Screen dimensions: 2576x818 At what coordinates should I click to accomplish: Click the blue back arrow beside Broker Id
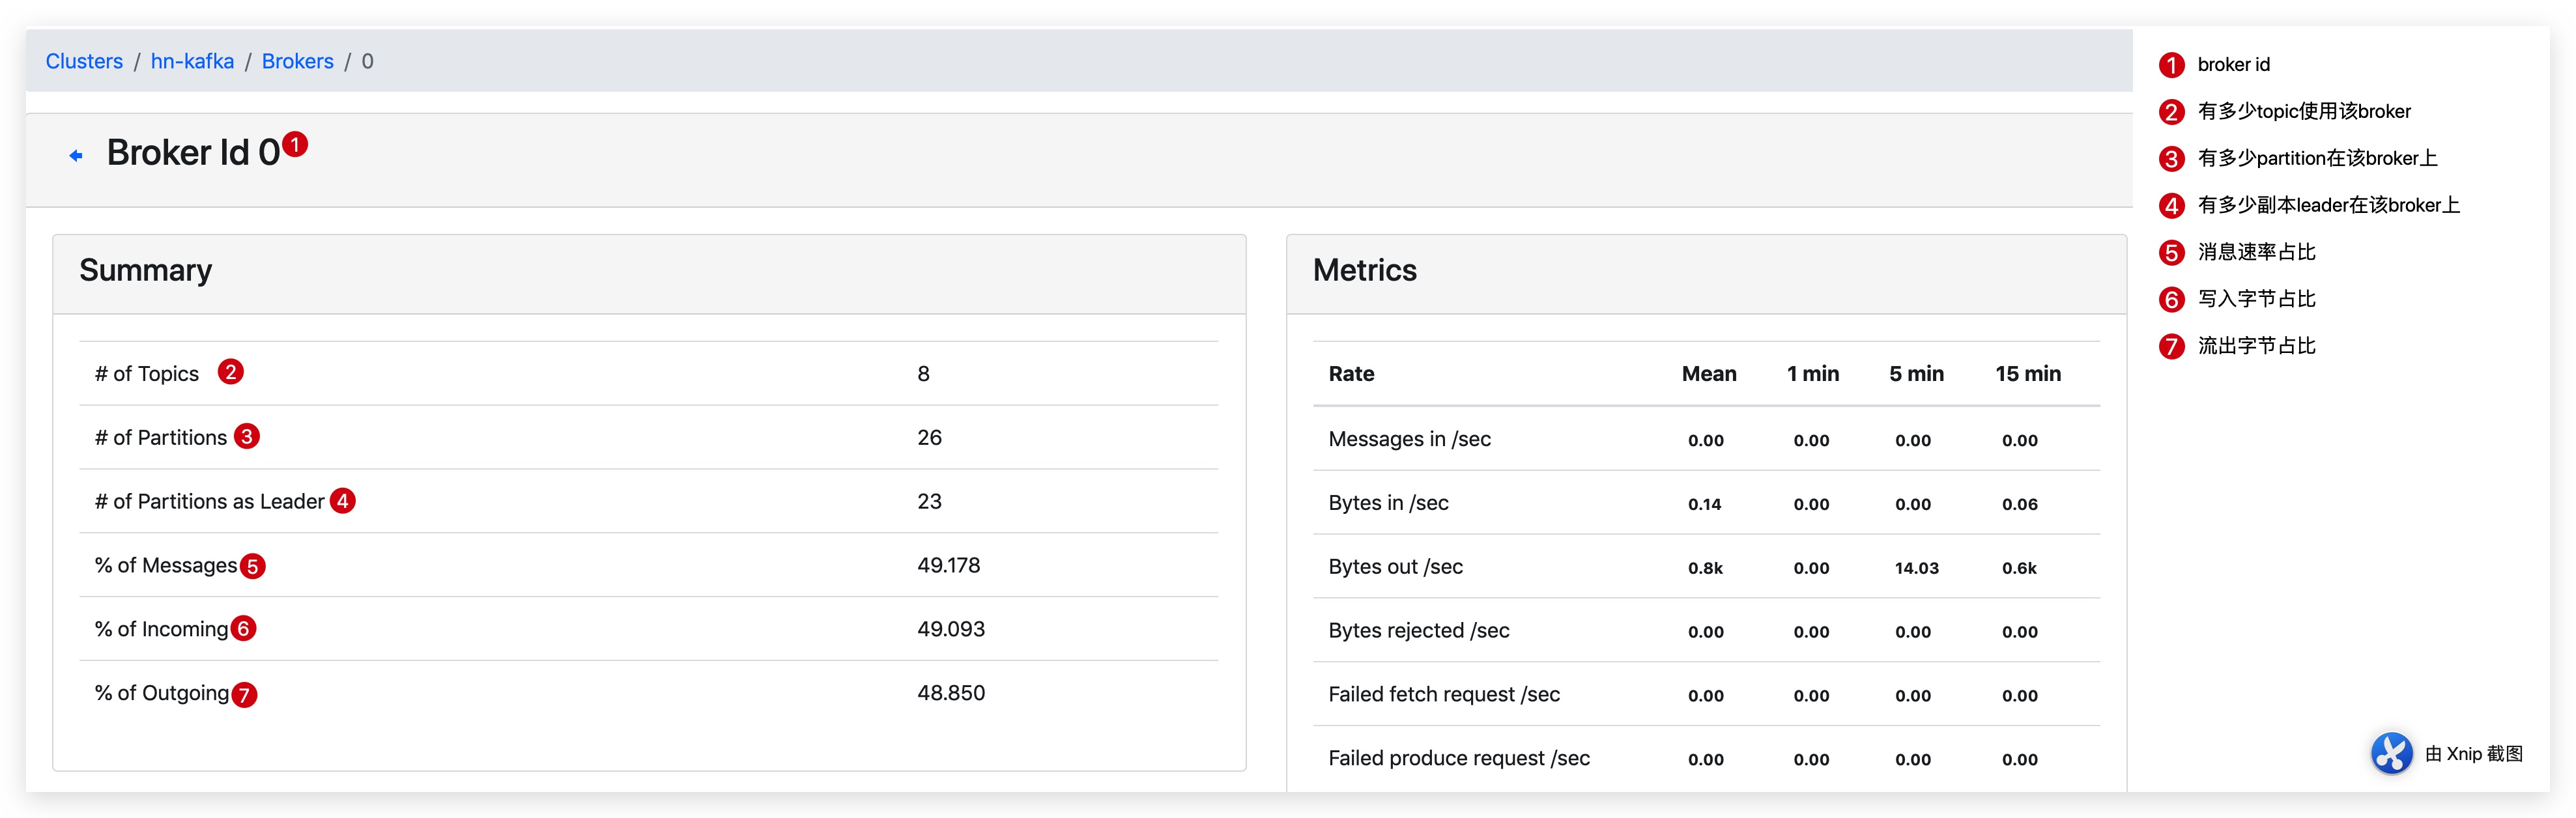(x=76, y=155)
